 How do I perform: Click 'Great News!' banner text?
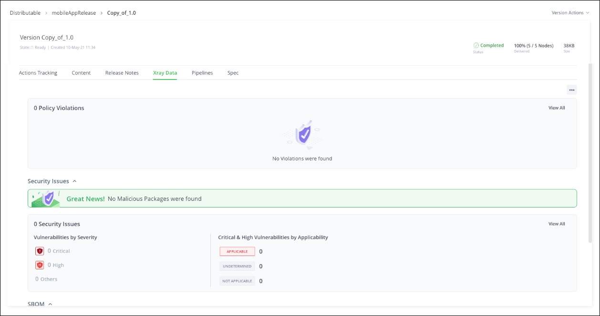(86, 199)
